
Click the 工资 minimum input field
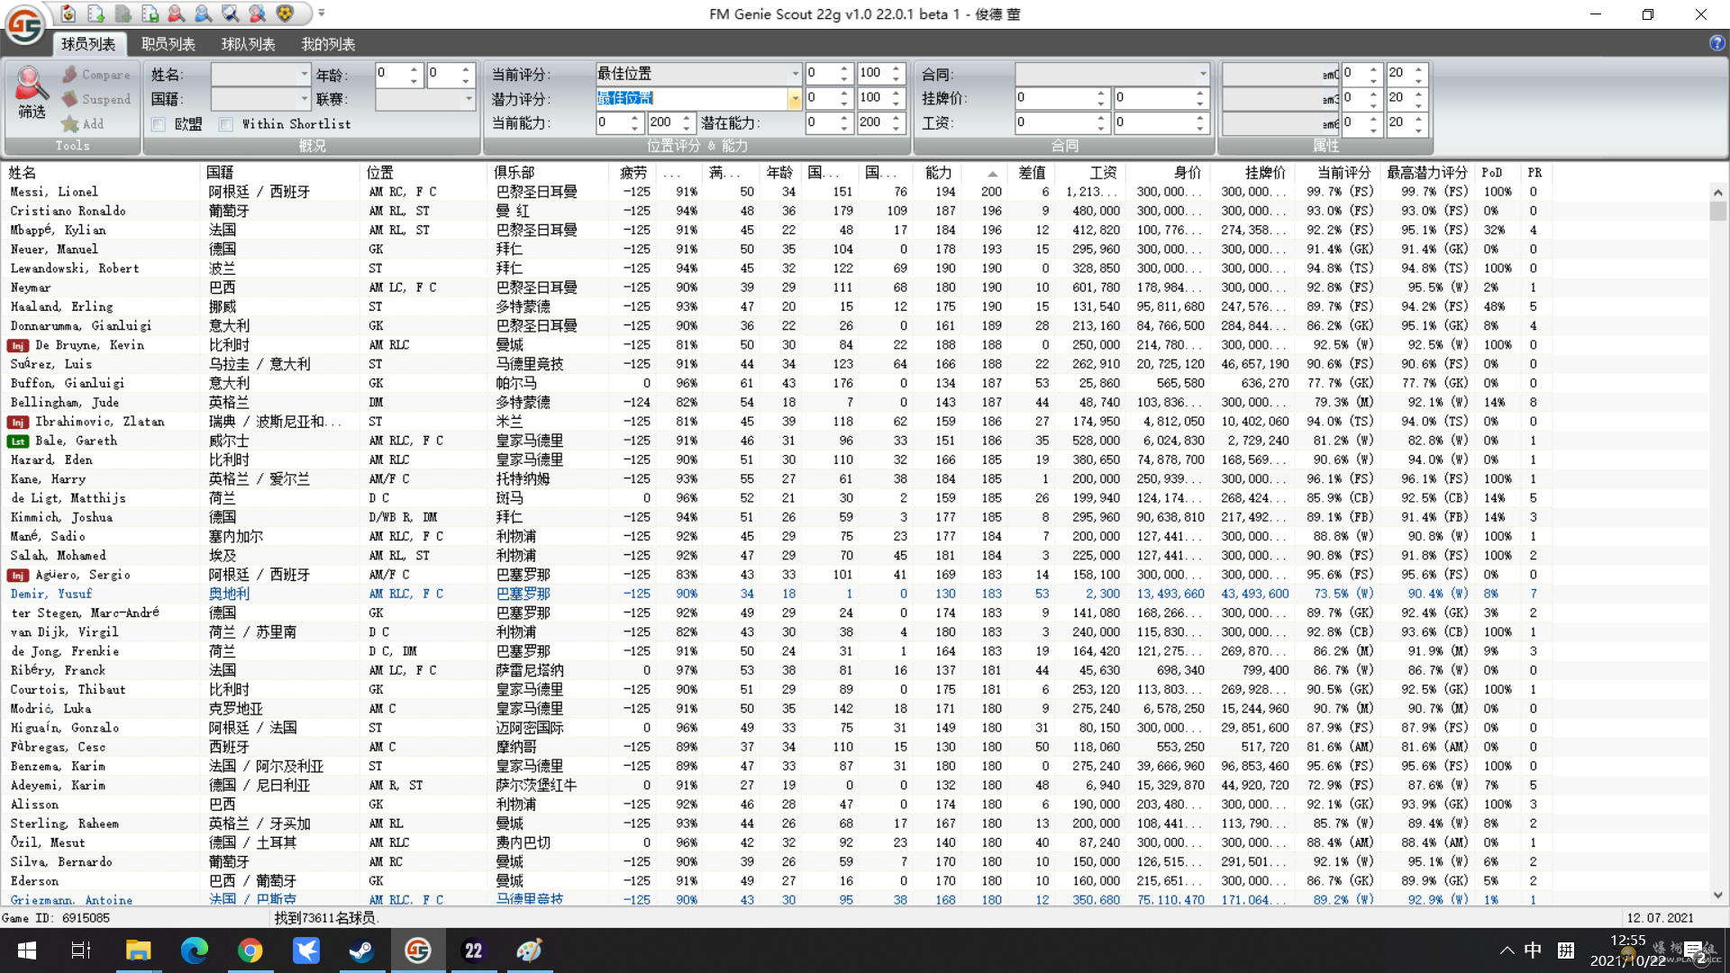tap(1054, 123)
